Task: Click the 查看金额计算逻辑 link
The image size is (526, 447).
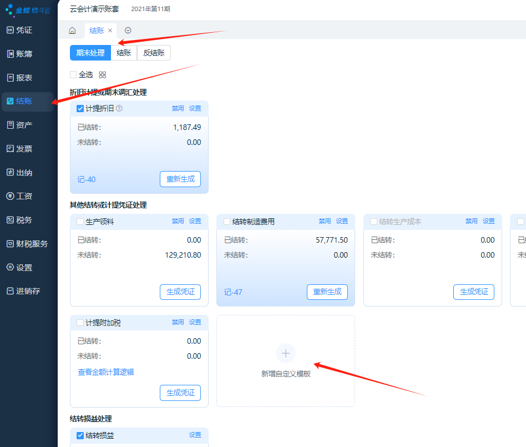Action: click(x=106, y=372)
